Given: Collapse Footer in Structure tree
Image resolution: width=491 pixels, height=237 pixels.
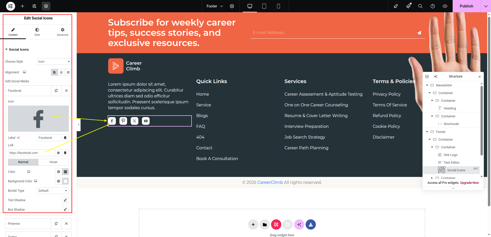Looking at the screenshot, I should [x=427, y=132].
